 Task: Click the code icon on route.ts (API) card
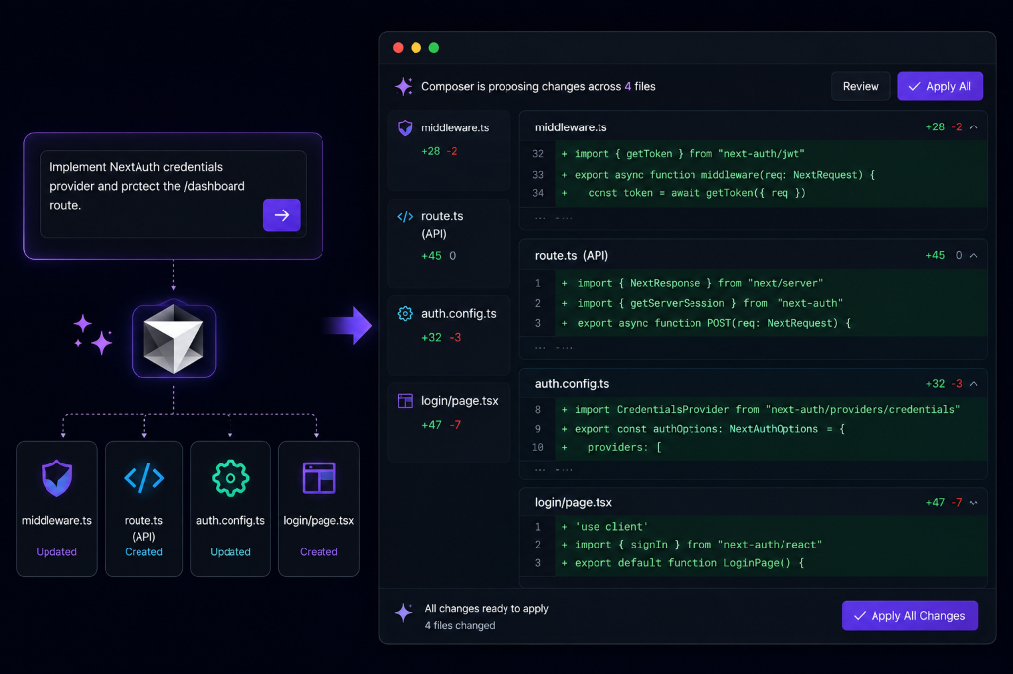pyautogui.click(x=144, y=478)
